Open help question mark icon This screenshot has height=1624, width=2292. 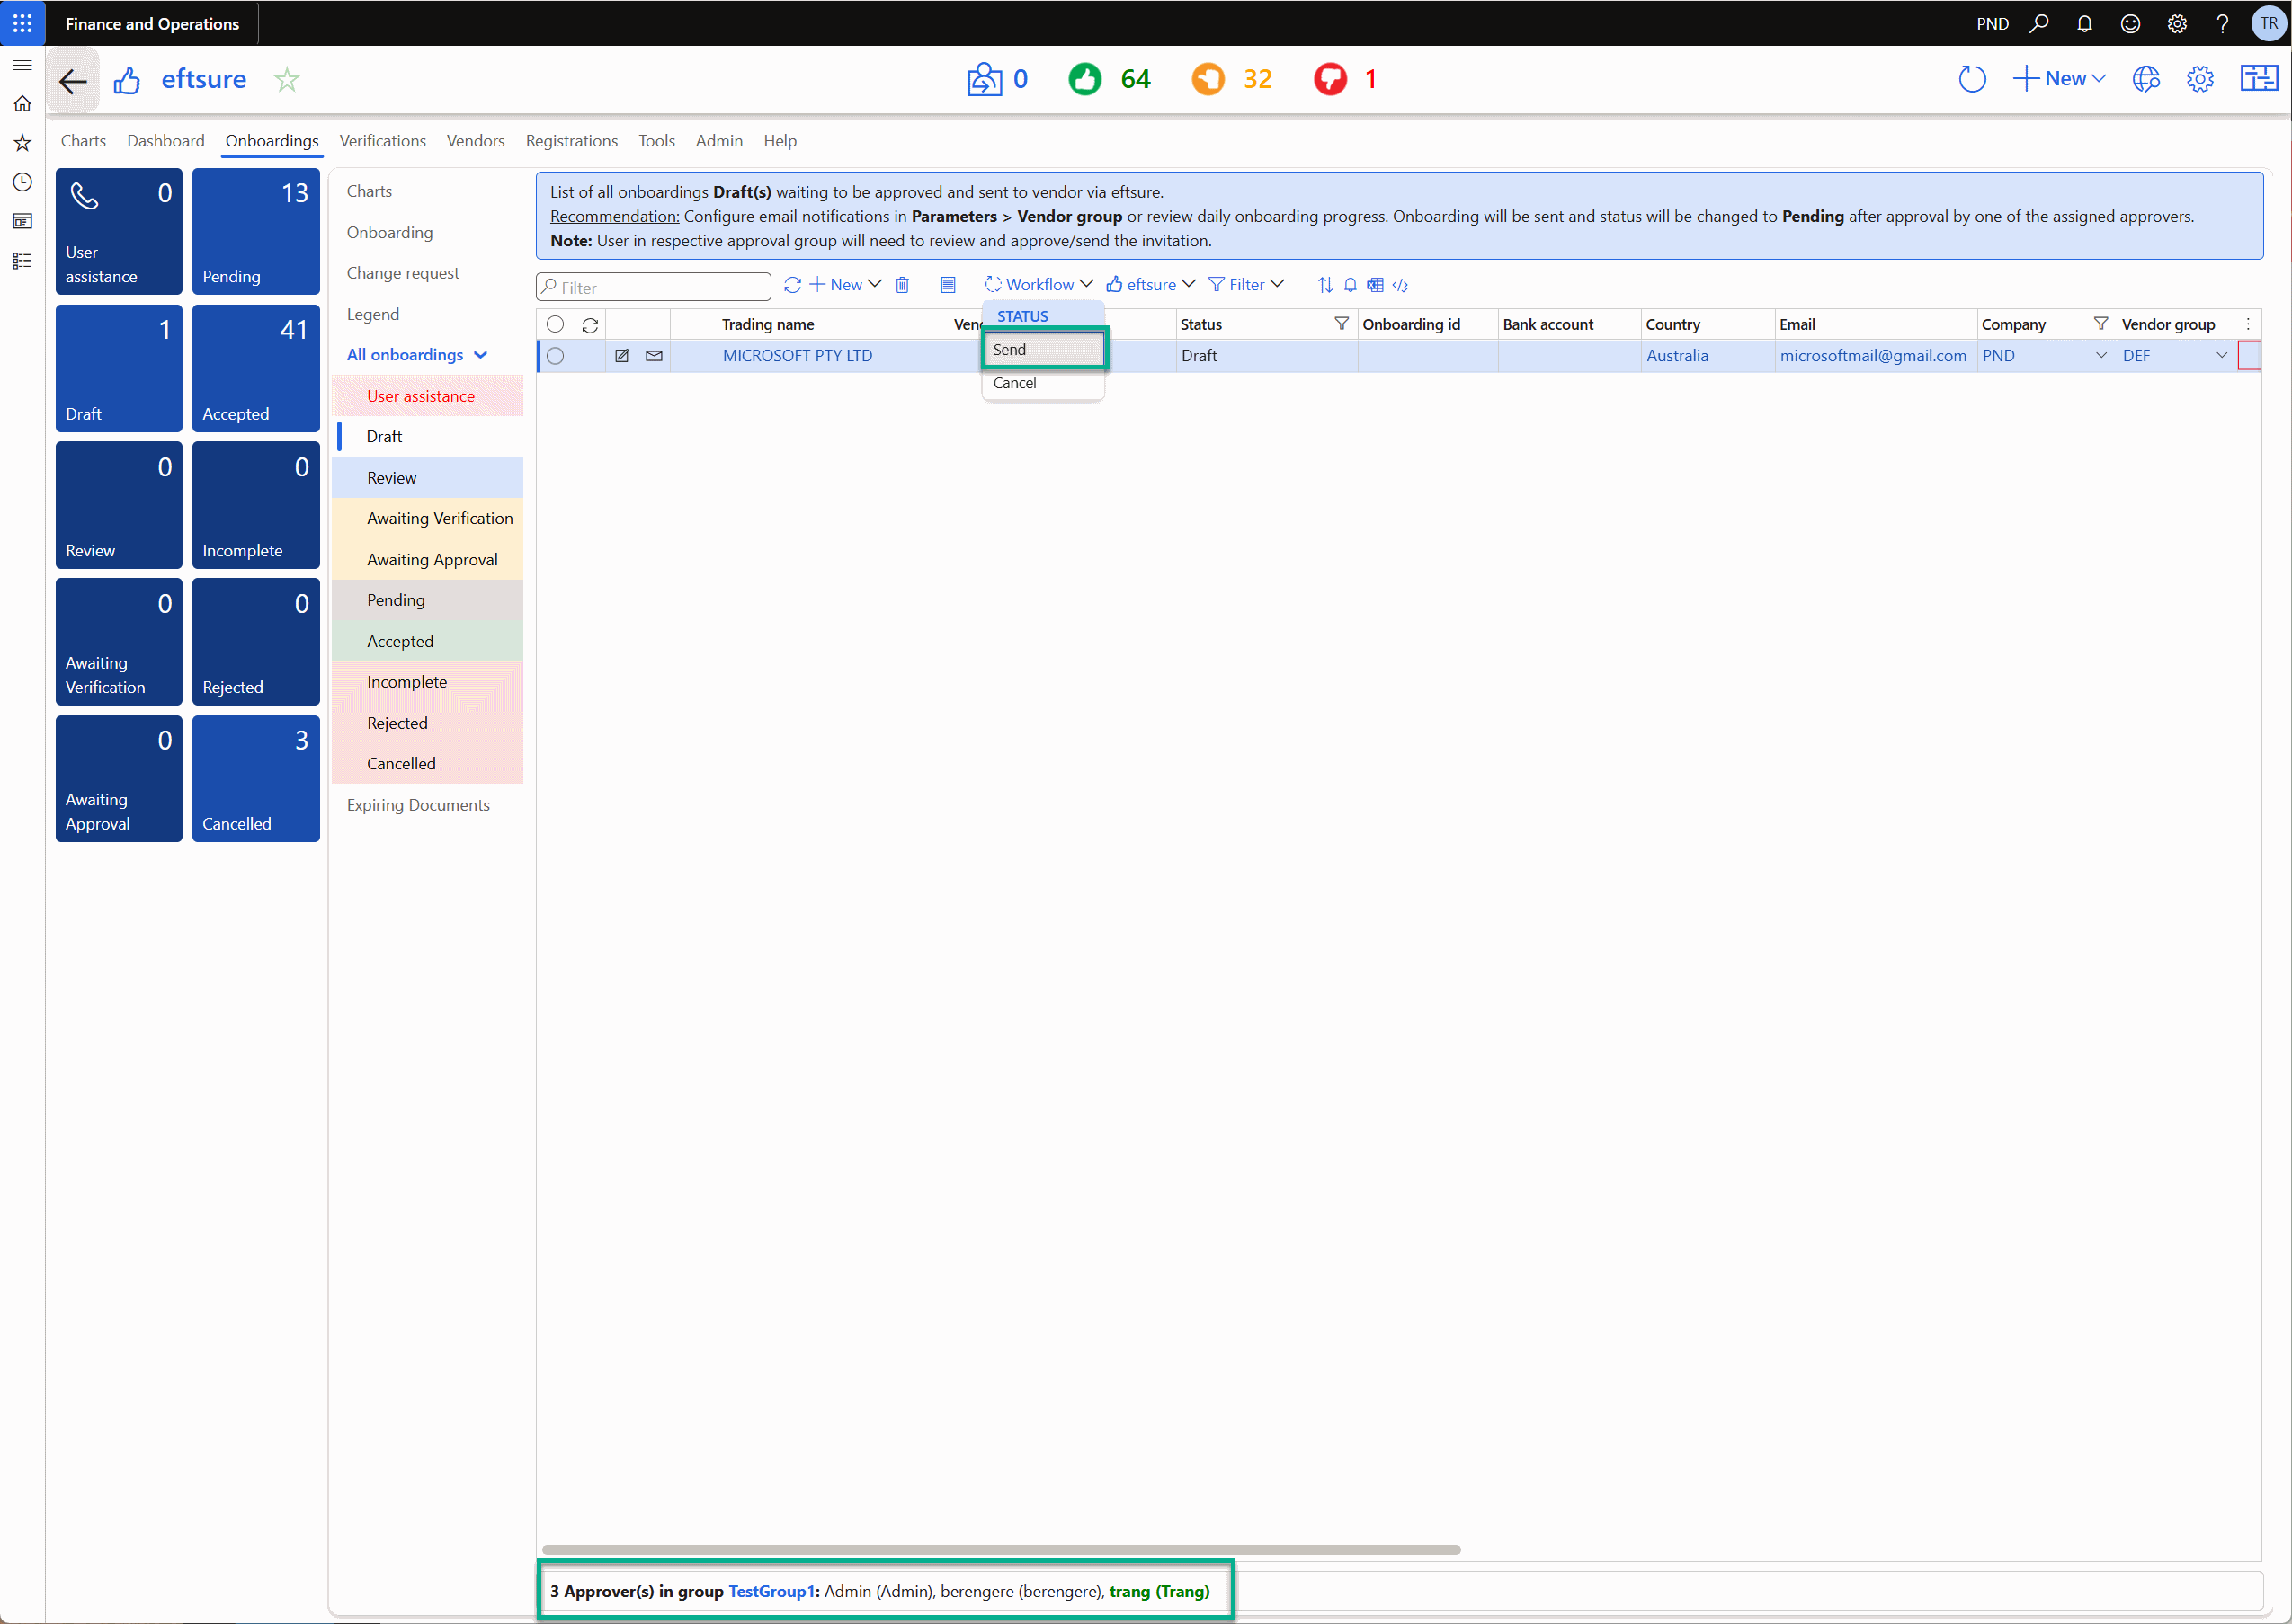click(2222, 23)
